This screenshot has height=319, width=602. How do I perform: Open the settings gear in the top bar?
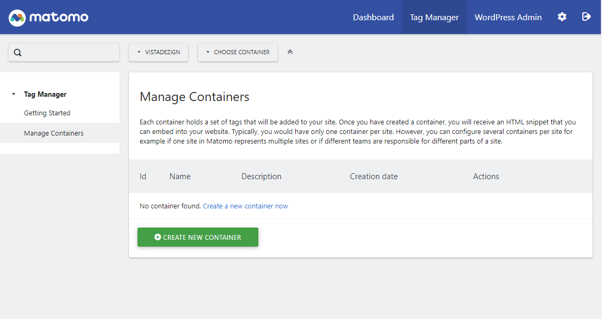562,17
